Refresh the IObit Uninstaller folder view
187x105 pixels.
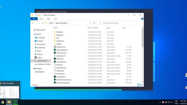(x=94, y=23)
